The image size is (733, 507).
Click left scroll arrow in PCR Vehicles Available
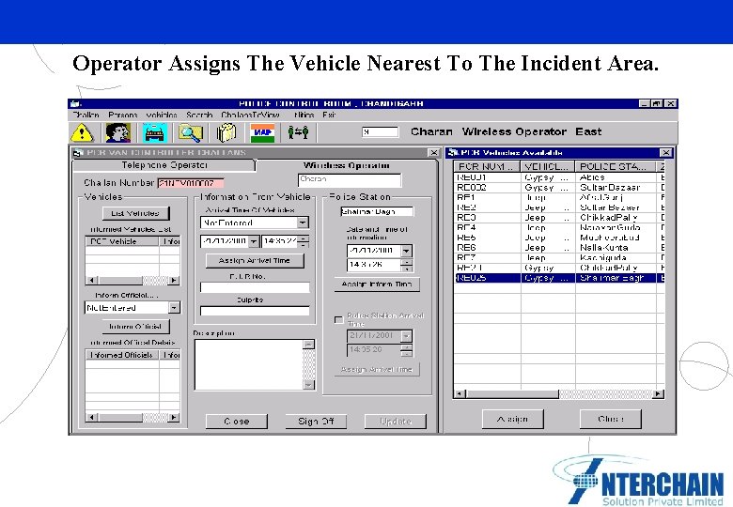pyautogui.click(x=460, y=394)
